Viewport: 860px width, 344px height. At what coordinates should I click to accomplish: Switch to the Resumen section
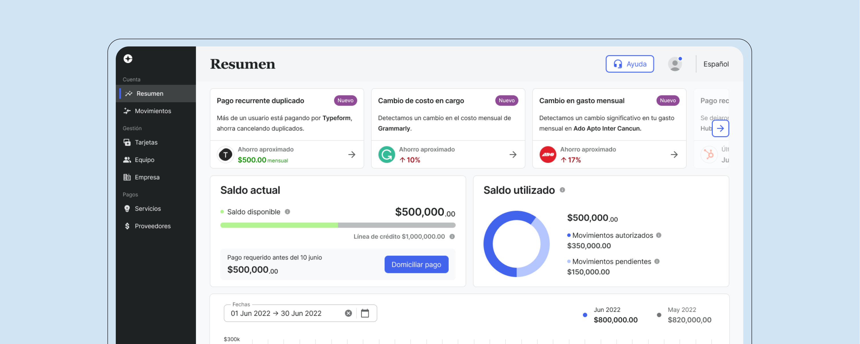pyautogui.click(x=150, y=93)
